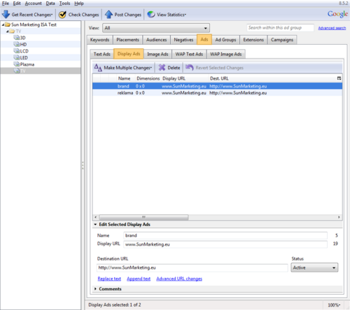Switch to the Keywords tab

click(99, 40)
